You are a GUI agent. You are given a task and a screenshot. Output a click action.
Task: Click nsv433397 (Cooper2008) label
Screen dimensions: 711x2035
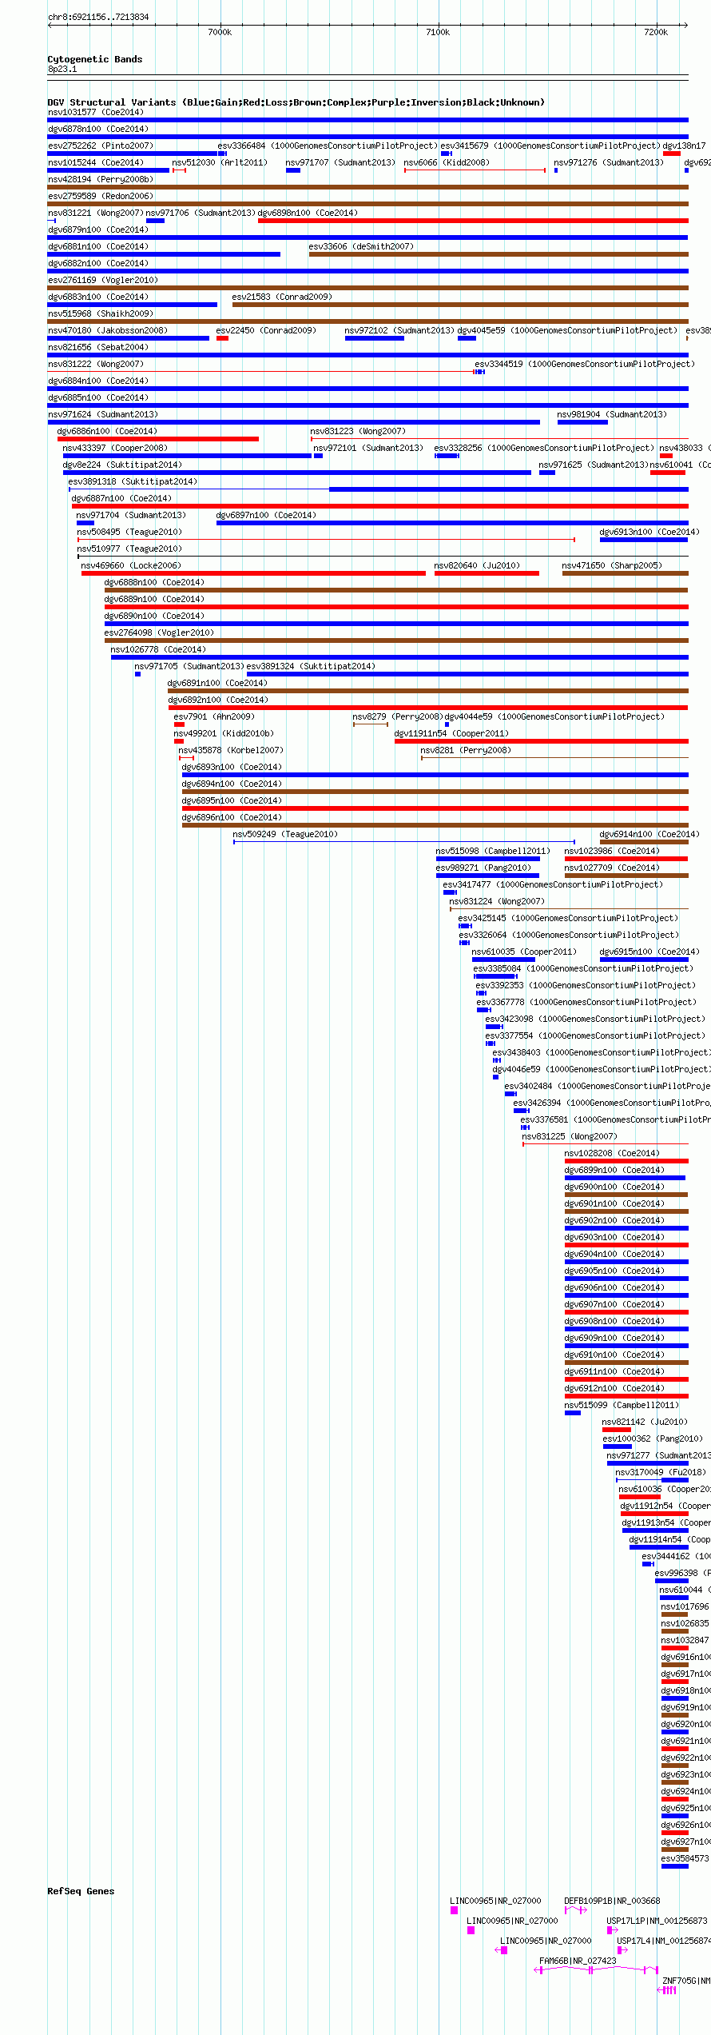pyautogui.click(x=115, y=448)
